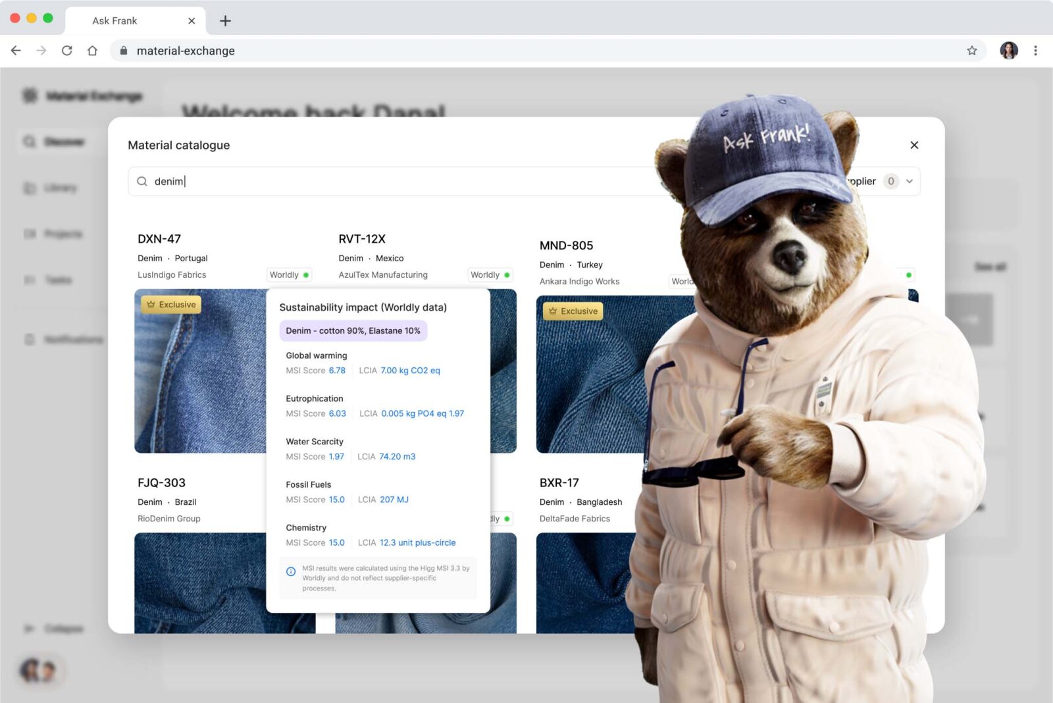Close the Material catalogue modal

914,145
